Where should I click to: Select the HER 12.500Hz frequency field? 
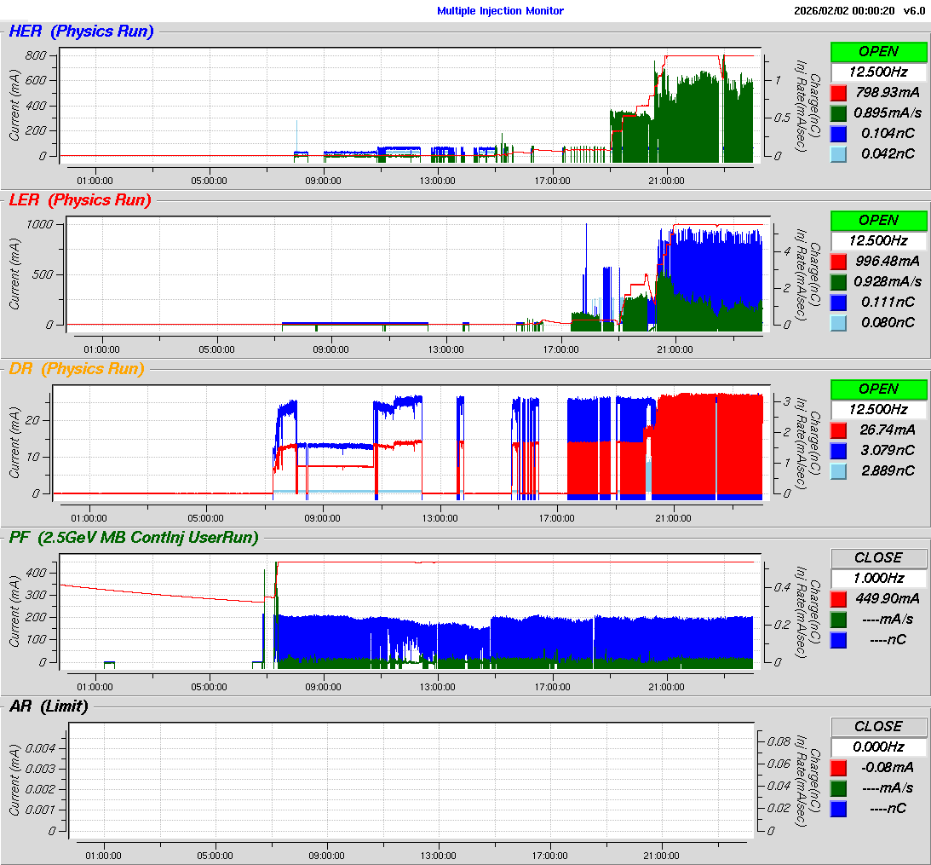pos(878,72)
